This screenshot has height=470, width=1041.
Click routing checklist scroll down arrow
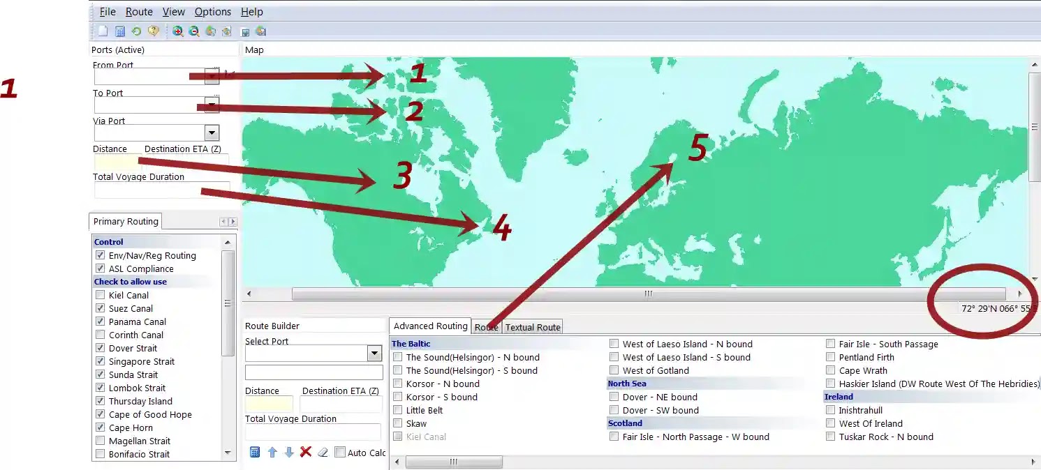pos(228,453)
